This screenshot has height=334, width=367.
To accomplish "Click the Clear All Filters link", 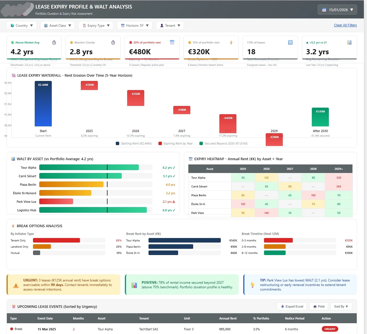I will point(345,25).
